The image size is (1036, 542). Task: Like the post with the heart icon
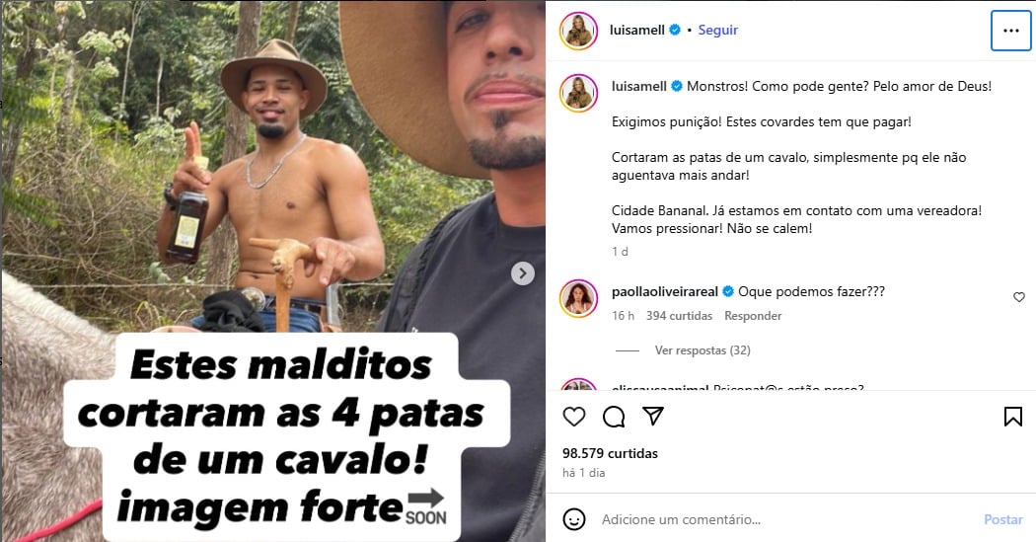(573, 417)
